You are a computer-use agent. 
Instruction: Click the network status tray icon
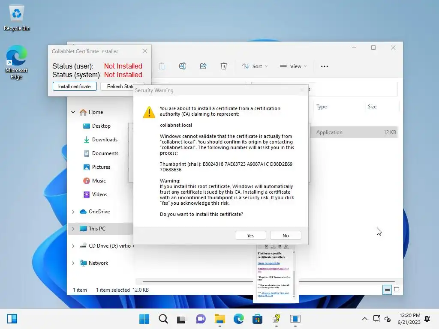[376, 319]
